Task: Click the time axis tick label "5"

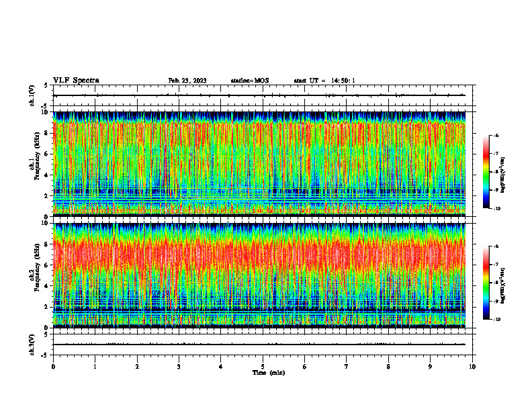Action: 263,367
